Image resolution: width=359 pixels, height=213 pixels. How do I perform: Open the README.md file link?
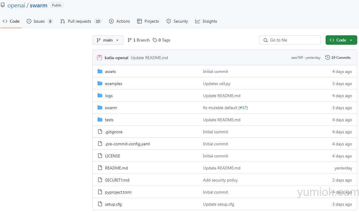[116, 168]
